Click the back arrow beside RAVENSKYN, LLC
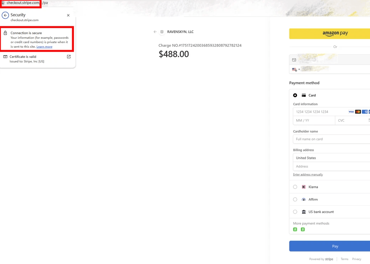 155,32
